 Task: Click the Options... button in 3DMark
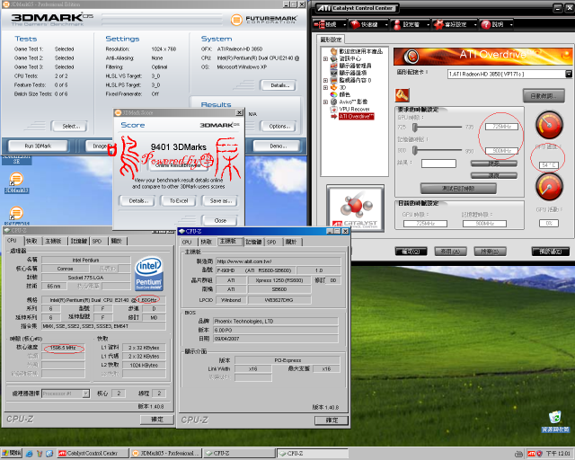pyautogui.click(x=279, y=126)
